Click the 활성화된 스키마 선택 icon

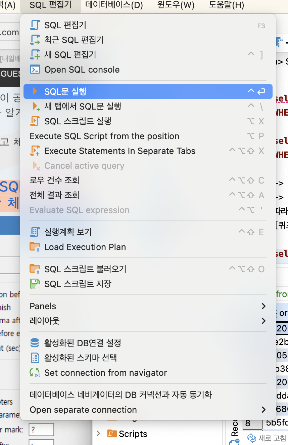point(35,358)
